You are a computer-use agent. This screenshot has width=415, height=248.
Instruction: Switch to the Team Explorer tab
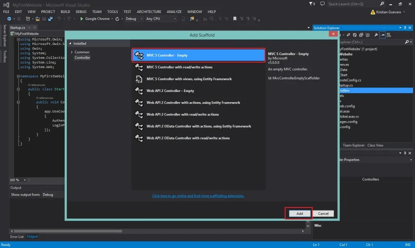click(353, 145)
